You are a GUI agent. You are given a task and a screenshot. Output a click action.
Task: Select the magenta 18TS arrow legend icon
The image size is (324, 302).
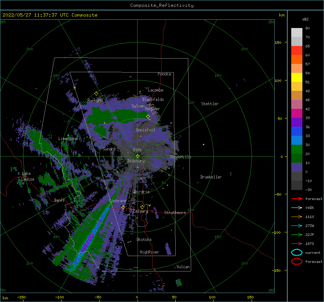coord(297,243)
